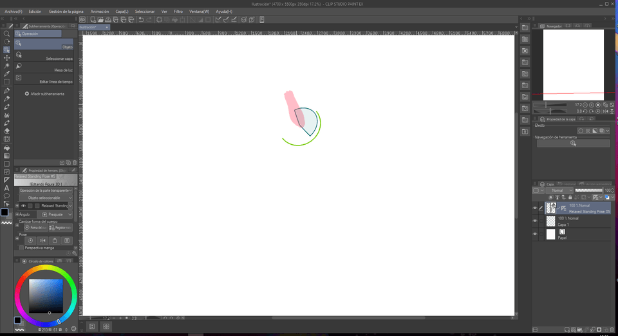The width and height of the screenshot is (618, 336).
Task: Open Archivo menu
Action: point(14,12)
